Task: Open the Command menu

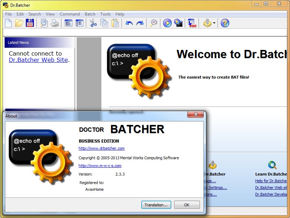Action: pyautogui.click(x=70, y=14)
